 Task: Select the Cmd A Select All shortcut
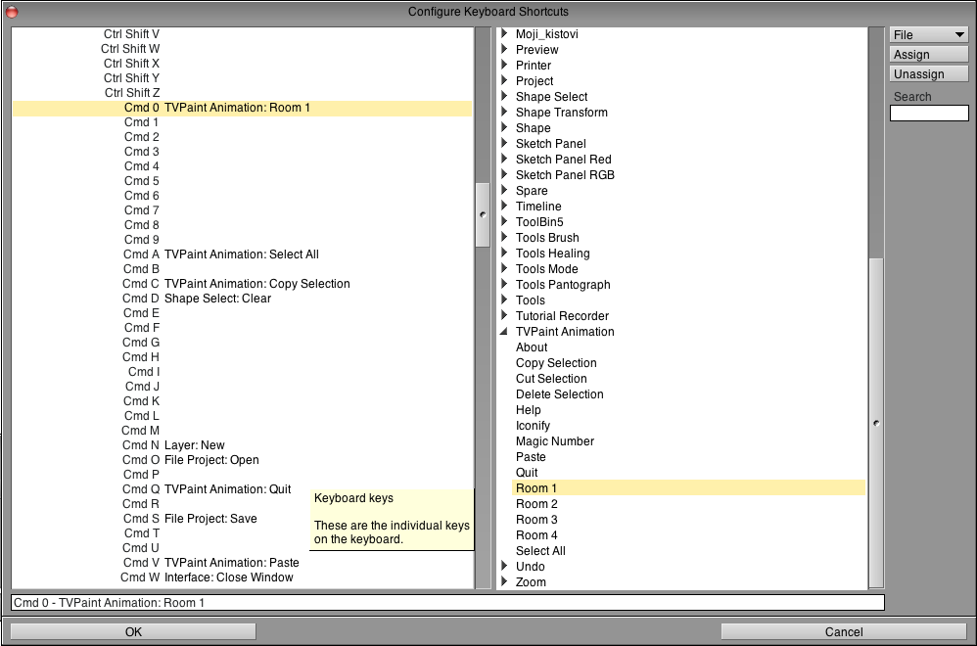pos(243,254)
